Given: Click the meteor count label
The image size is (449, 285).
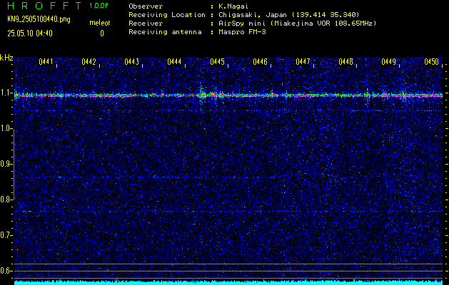Looking at the screenshot, I should [x=100, y=23].
